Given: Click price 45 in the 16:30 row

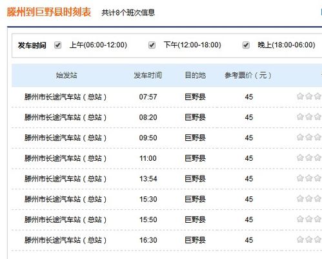Looking at the screenshot, I should point(249,240).
